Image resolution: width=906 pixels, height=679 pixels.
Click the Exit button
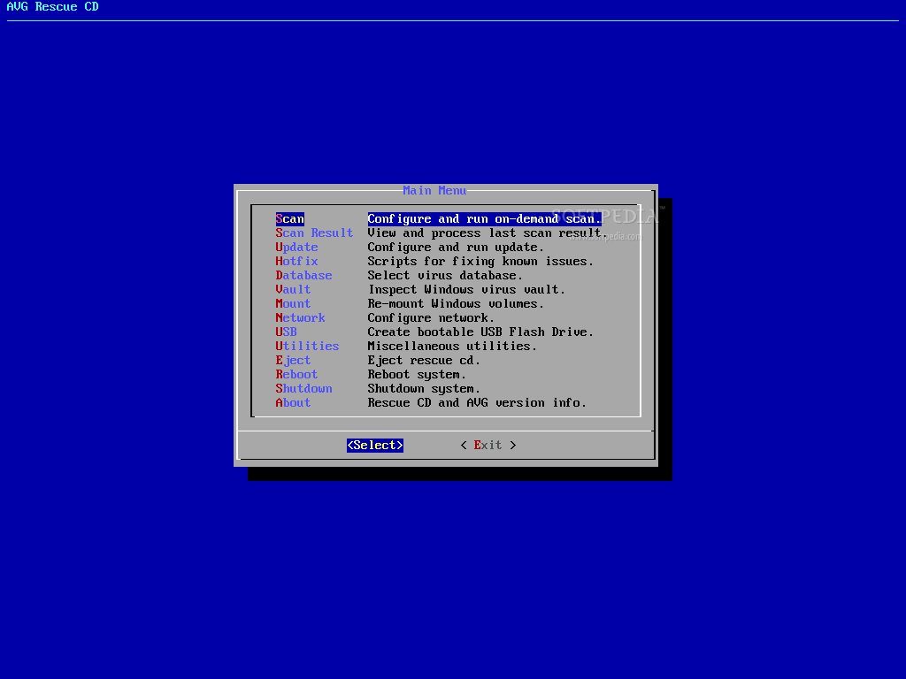pos(488,446)
